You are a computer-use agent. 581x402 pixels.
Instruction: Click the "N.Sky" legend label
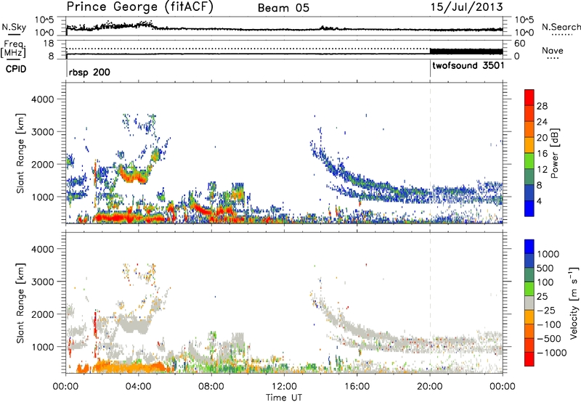tap(14, 27)
